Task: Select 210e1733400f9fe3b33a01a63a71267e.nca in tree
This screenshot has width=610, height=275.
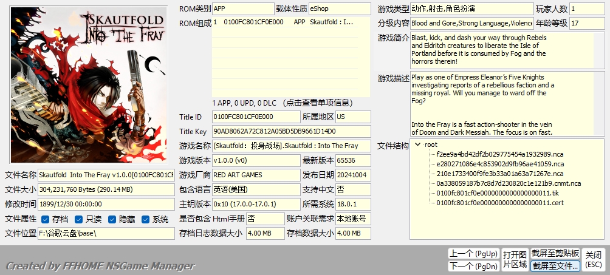Action: 499,174
